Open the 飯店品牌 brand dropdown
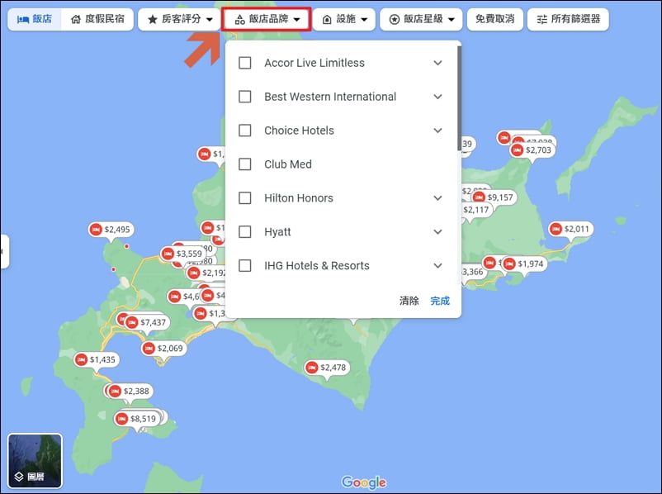The width and height of the screenshot is (662, 494). pos(267,20)
